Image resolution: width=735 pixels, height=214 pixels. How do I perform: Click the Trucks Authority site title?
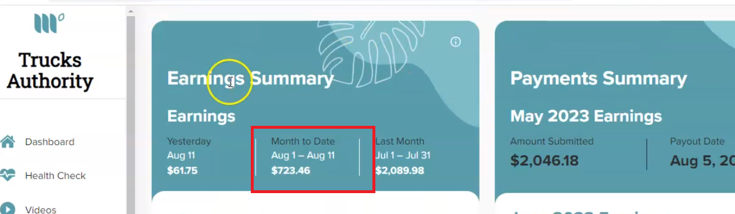[x=50, y=70]
